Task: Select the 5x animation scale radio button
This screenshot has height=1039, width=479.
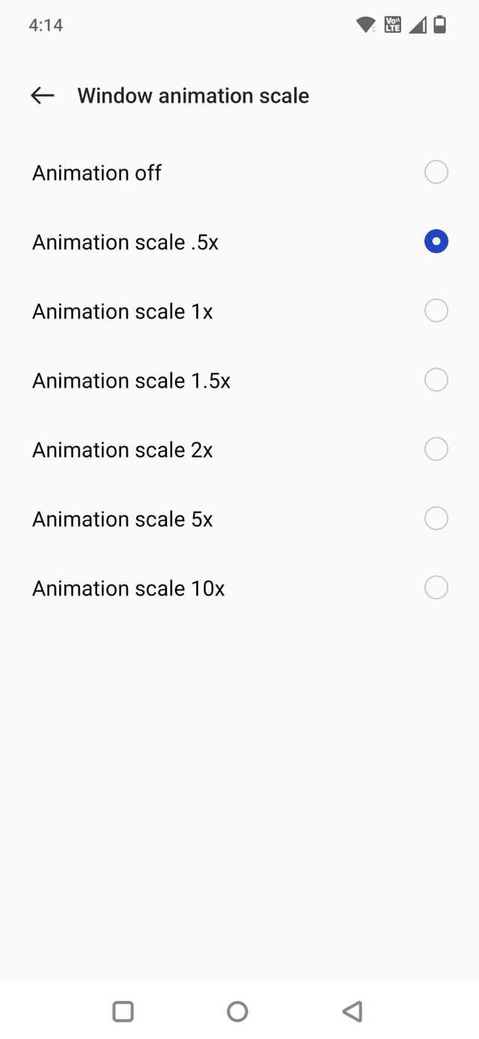Action: tap(436, 518)
